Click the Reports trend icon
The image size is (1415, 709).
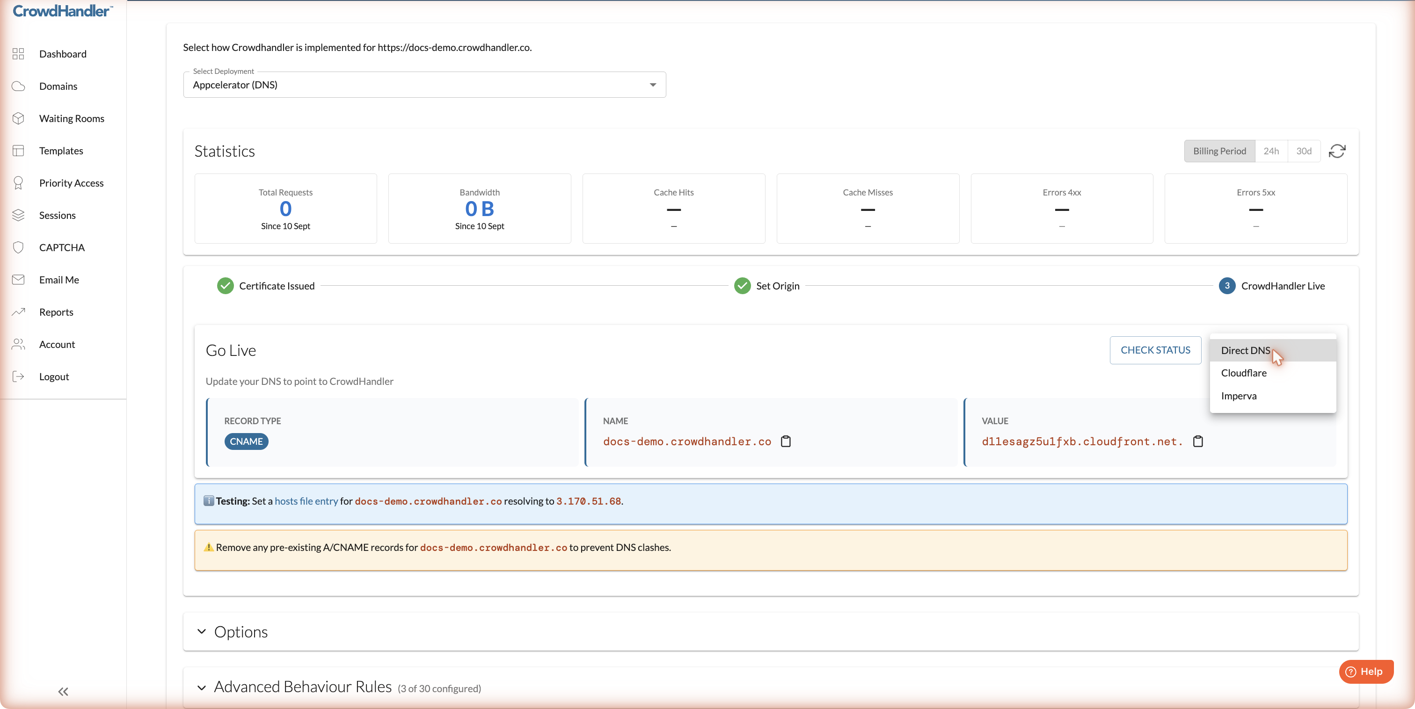tap(18, 312)
